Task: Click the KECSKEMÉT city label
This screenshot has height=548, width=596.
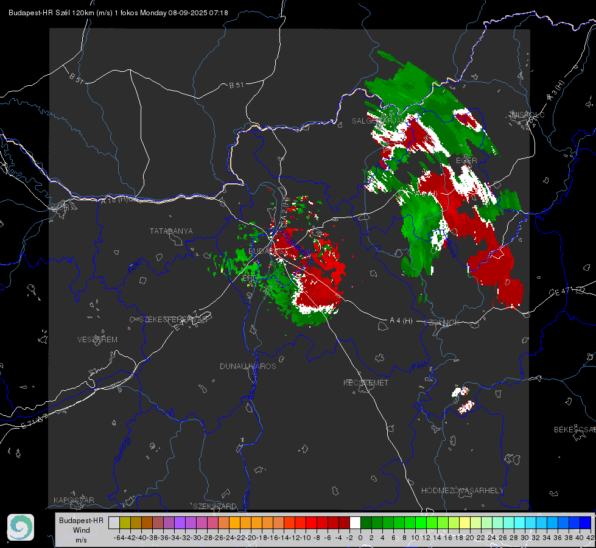Action: (366, 382)
